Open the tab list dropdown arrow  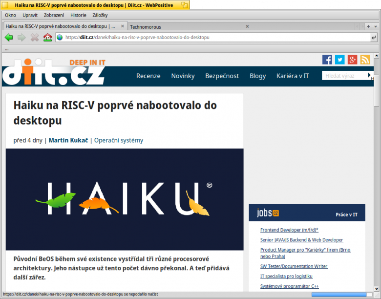click(376, 26)
